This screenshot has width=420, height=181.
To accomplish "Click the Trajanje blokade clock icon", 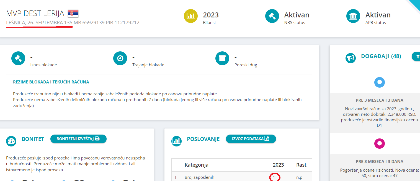I will (120, 58).
